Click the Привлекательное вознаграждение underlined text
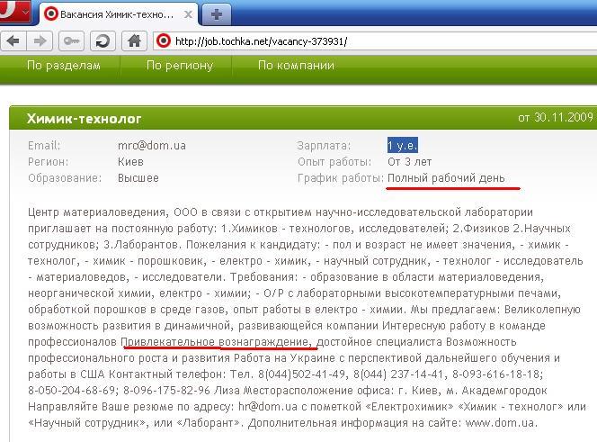 click(x=218, y=342)
